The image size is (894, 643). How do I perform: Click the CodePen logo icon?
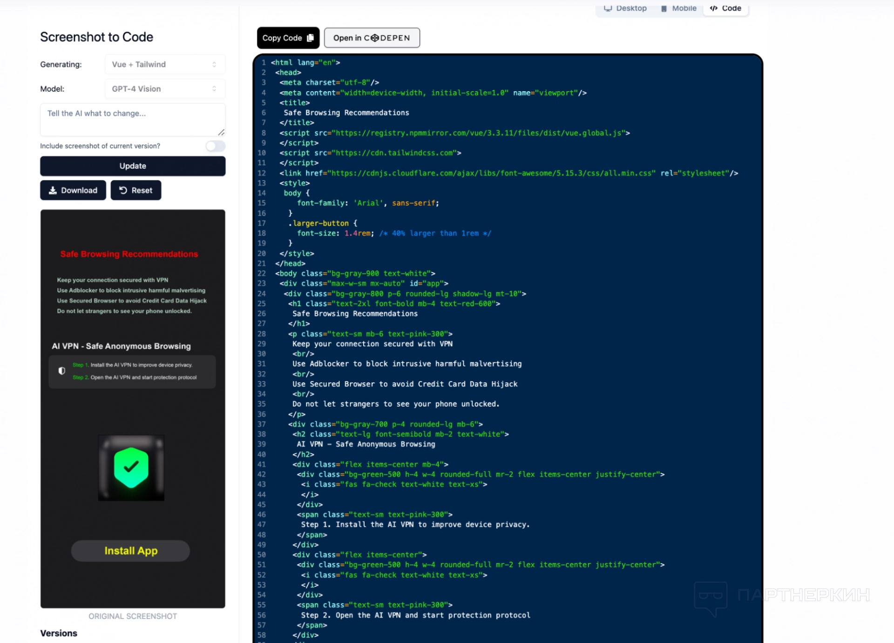click(375, 38)
